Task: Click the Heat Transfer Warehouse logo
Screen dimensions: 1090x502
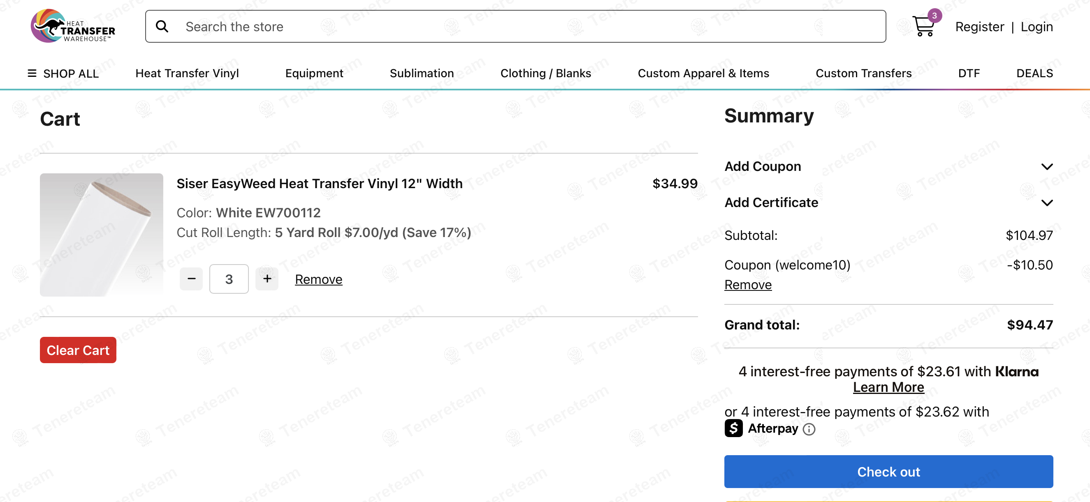Action: point(73,26)
